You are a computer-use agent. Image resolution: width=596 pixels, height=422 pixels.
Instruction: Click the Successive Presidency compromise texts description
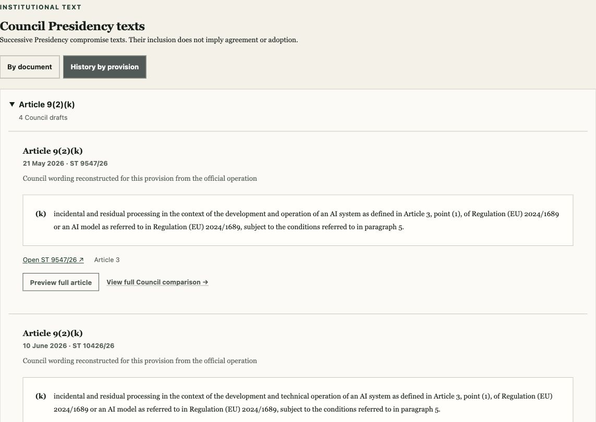click(149, 40)
